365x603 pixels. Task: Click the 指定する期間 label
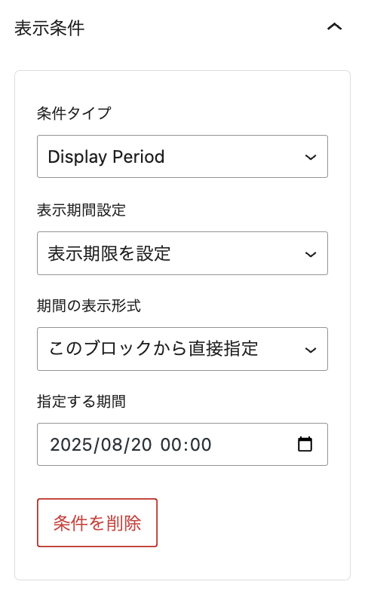[81, 402]
